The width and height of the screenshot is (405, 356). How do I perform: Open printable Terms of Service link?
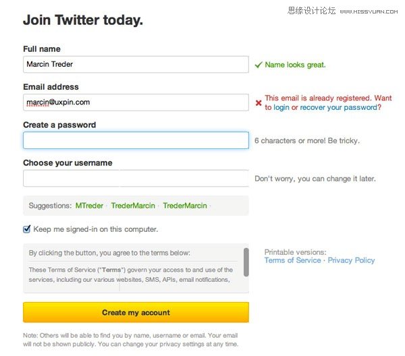[x=293, y=260]
